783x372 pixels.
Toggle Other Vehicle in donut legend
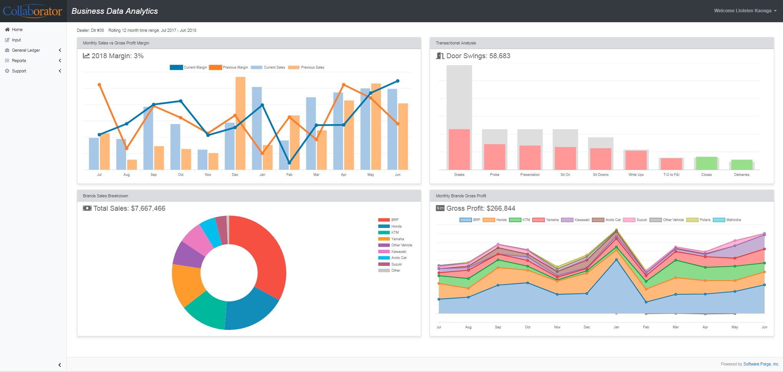pyautogui.click(x=395, y=245)
